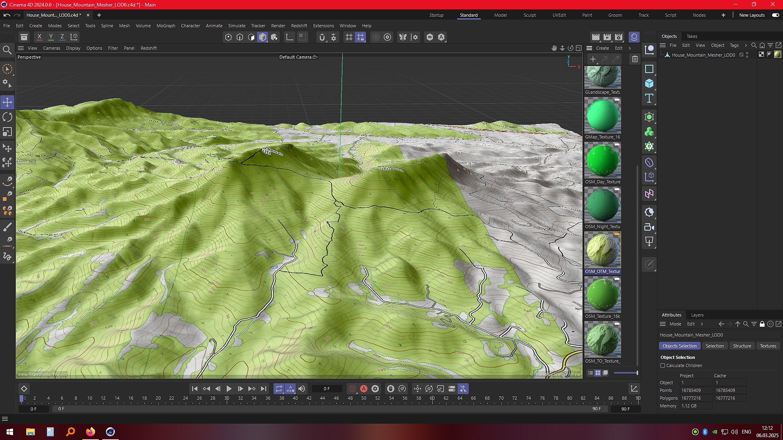Open viewport hamburger menu

tap(21, 48)
